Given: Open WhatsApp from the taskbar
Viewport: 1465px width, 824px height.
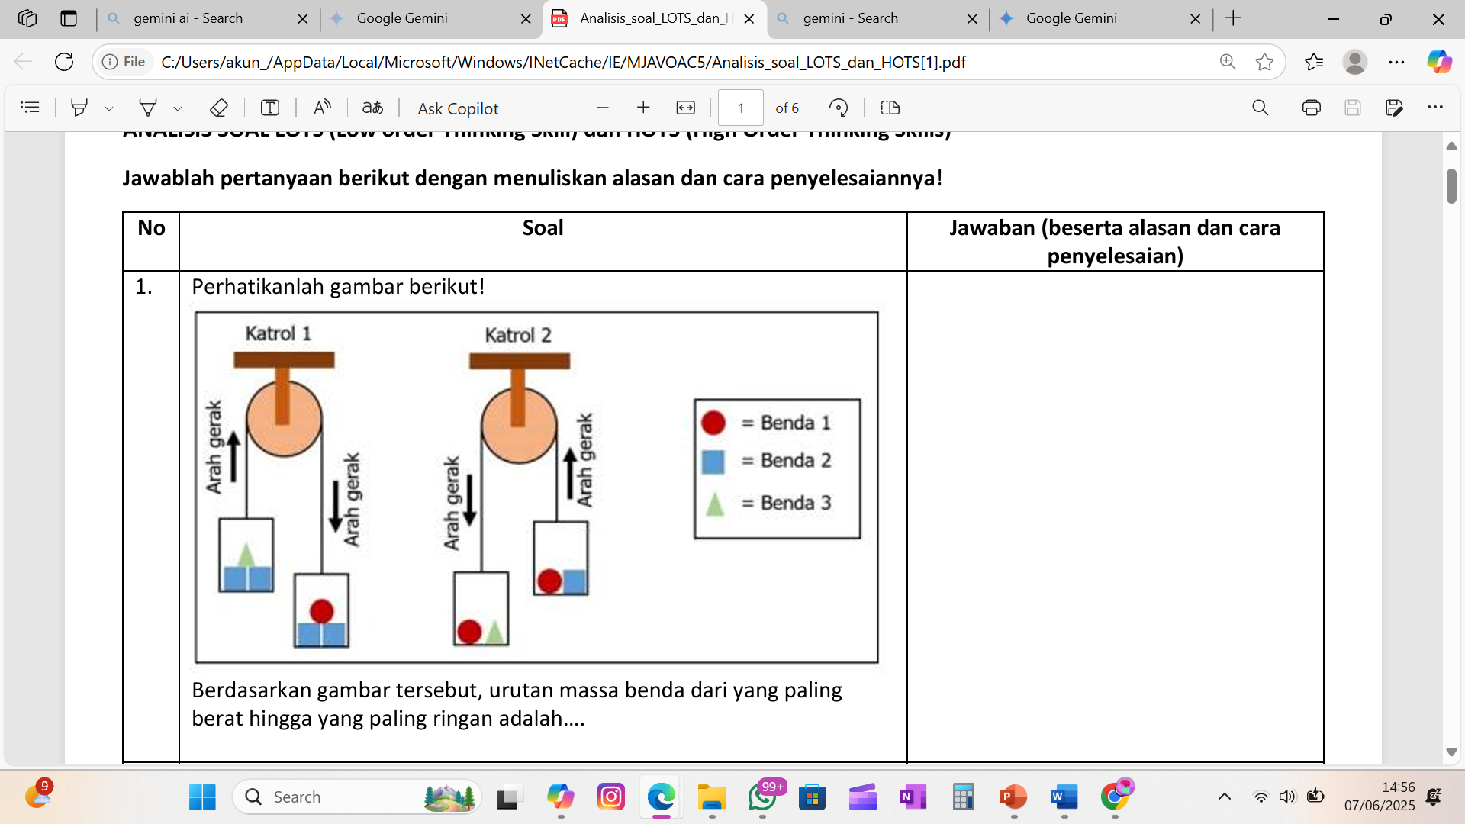Looking at the screenshot, I should (761, 798).
